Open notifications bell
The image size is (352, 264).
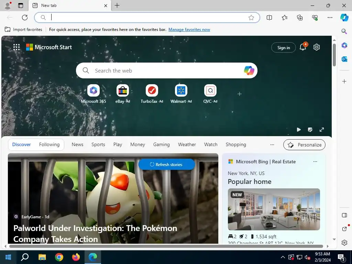coord(303,47)
